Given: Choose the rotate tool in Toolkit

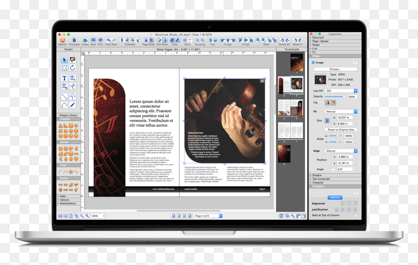Looking at the screenshot, I should tap(72, 68).
